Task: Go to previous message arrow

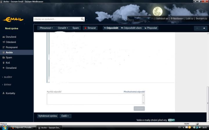Action: [197, 28]
